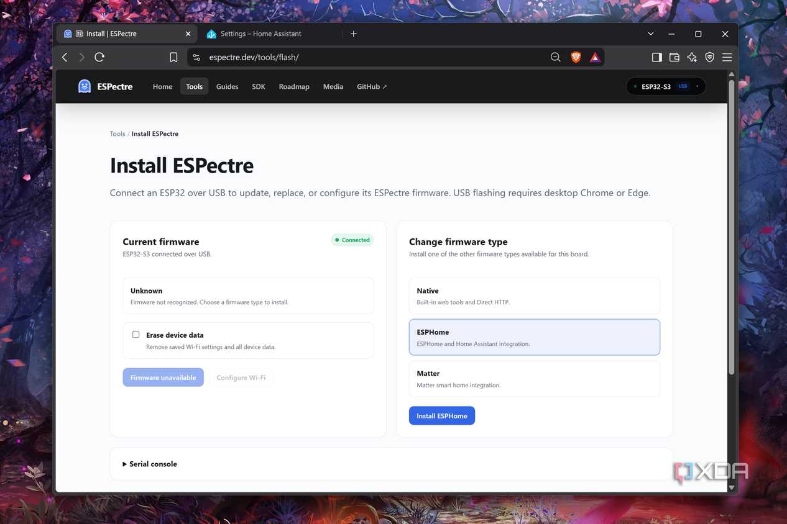Click the Install ESPHome button
The width and height of the screenshot is (787, 524).
tap(442, 415)
